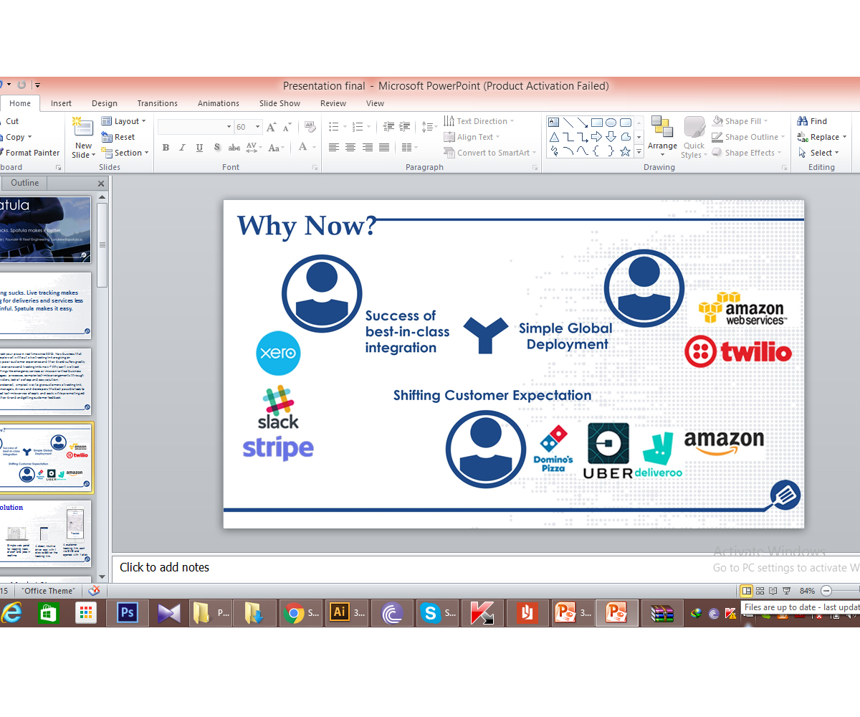Image resolution: width=860 pixels, height=717 pixels.
Task: Toggle Italic formatting
Action: coord(182,148)
